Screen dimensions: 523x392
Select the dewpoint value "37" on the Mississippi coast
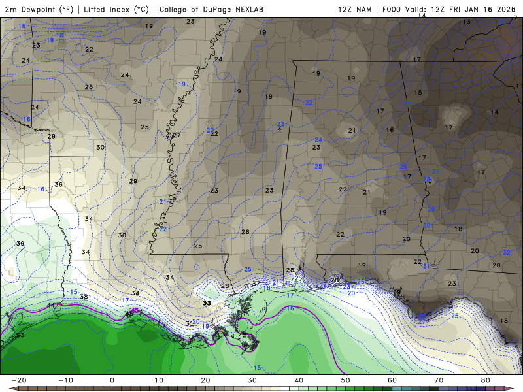pyautogui.click(x=256, y=284)
